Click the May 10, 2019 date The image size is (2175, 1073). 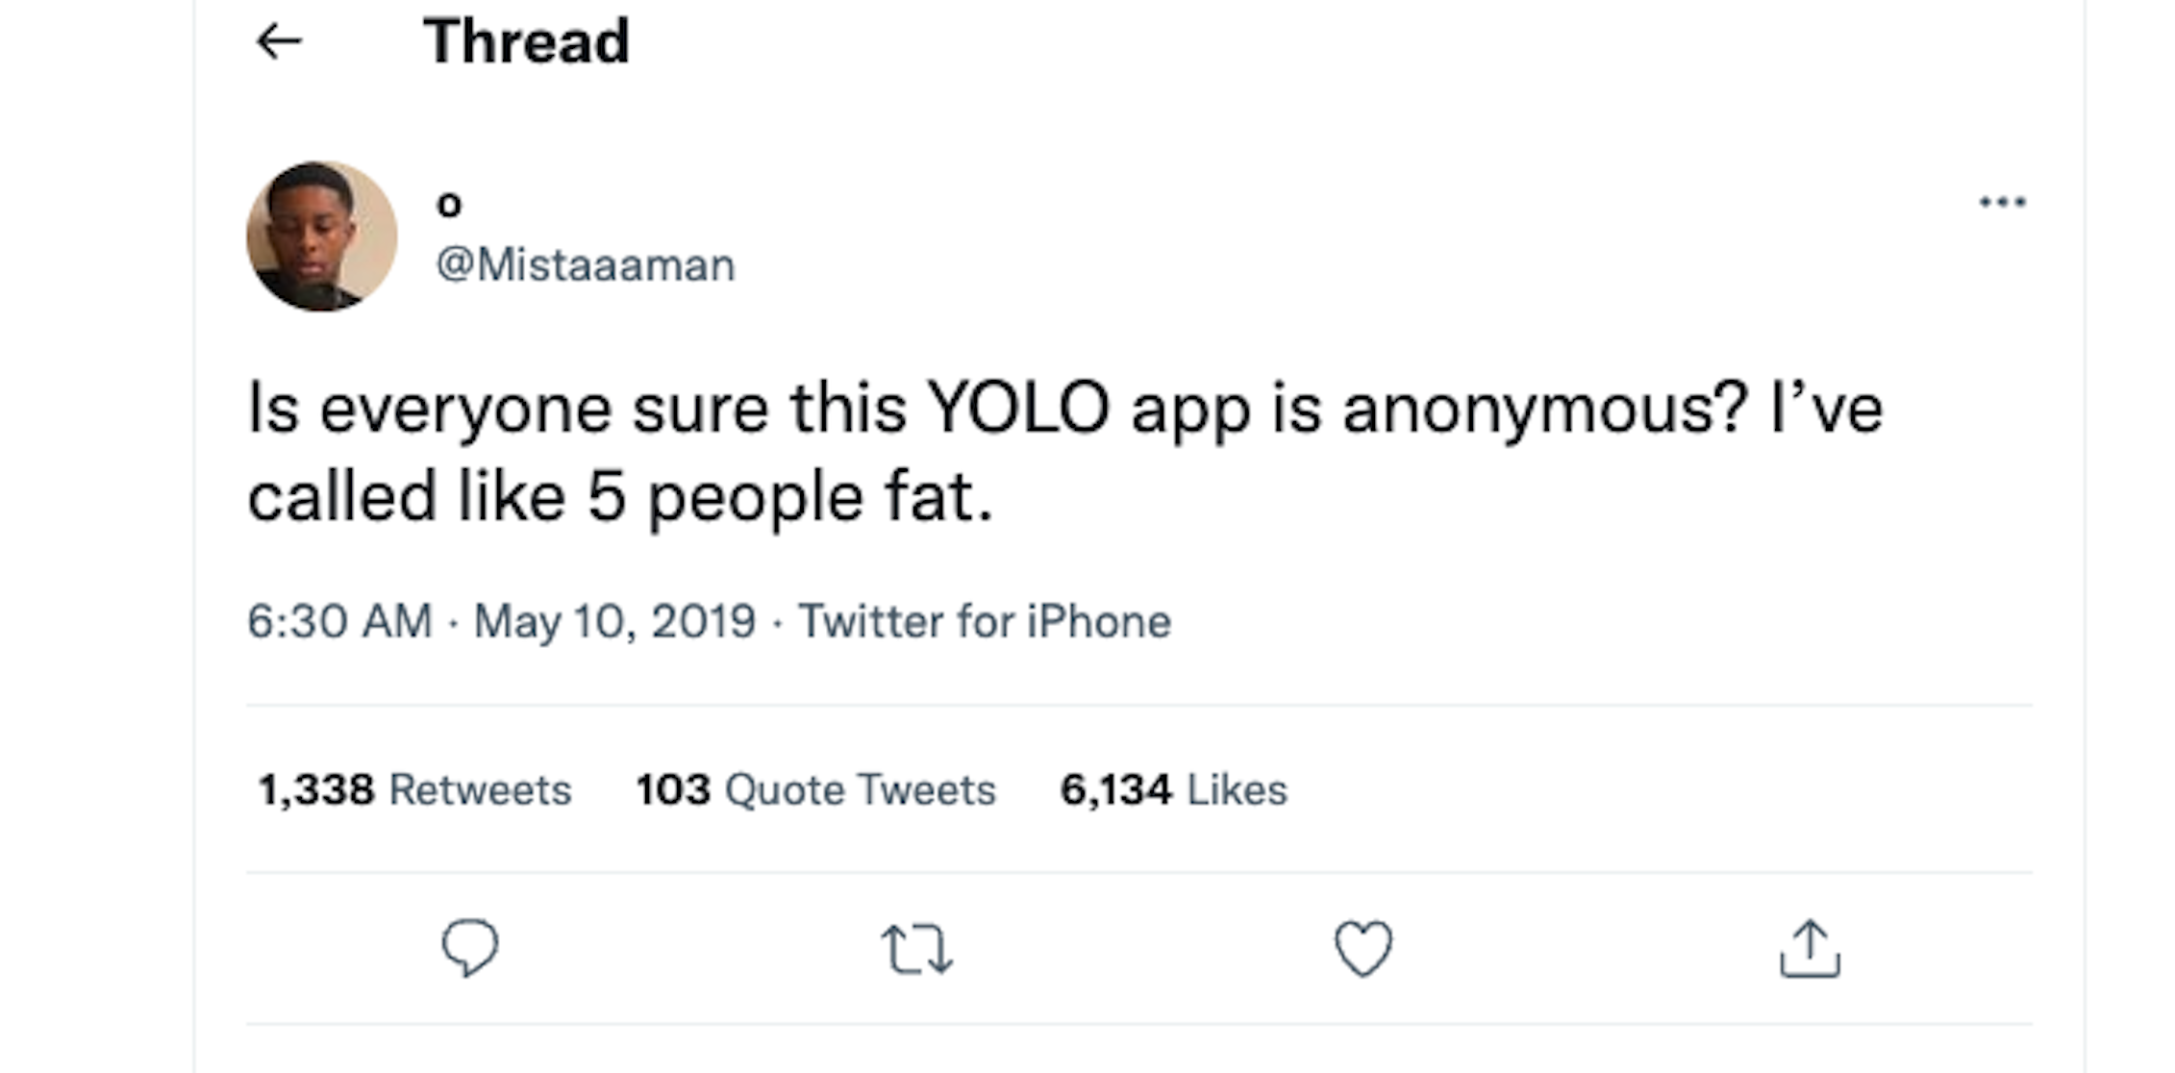point(614,621)
